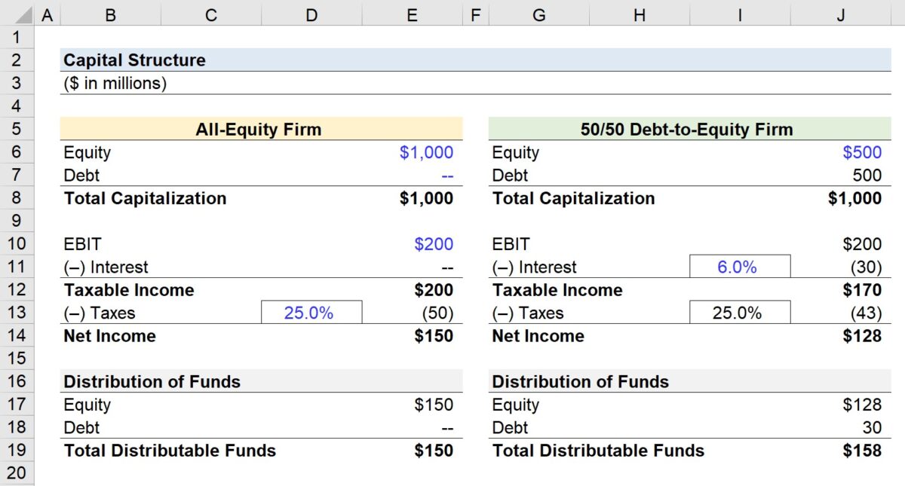Click column header J
The height and width of the screenshot is (486, 905).
click(x=839, y=14)
